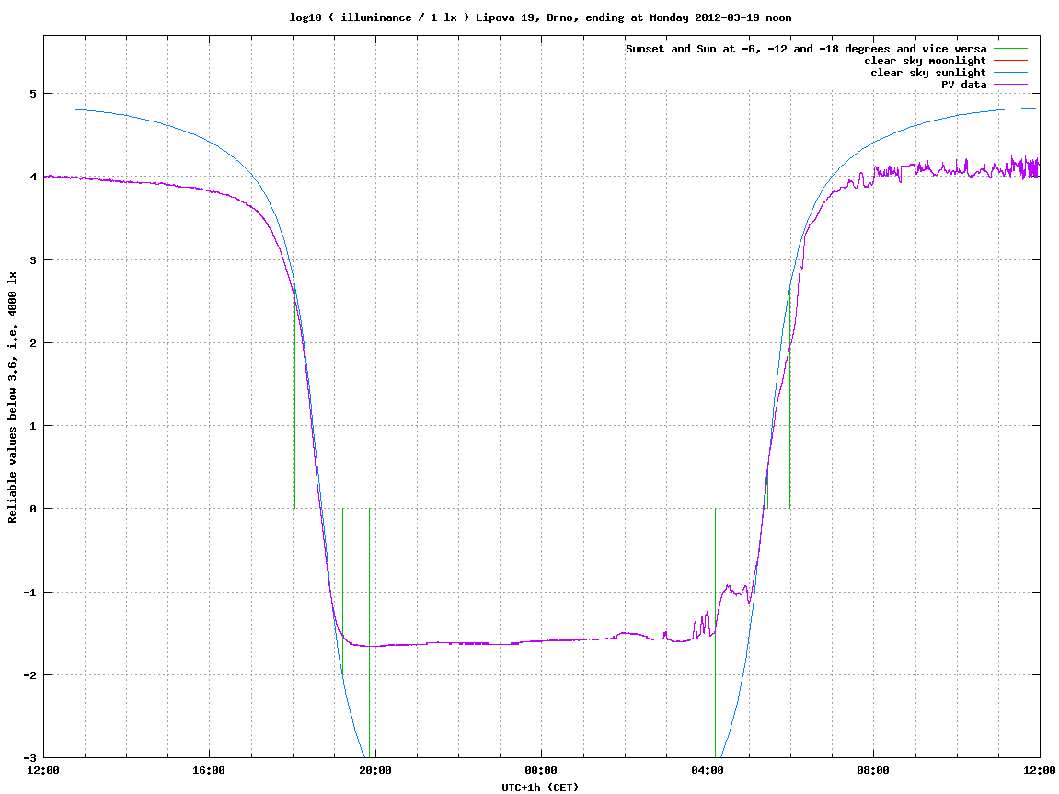This screenshot has width=1059, height=794.
Task: Click the leftmost x-axis label 12:00
Action: click(x=43, y=770)
